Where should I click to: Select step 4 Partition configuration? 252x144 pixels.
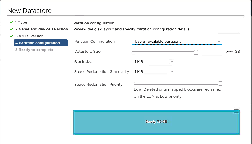pyautogui.click(x=41, y=43)
